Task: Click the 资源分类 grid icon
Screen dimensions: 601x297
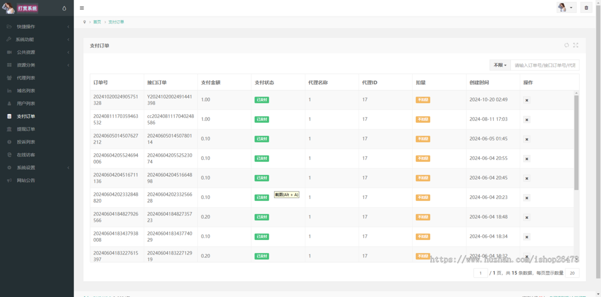Action: pos(10,65)
